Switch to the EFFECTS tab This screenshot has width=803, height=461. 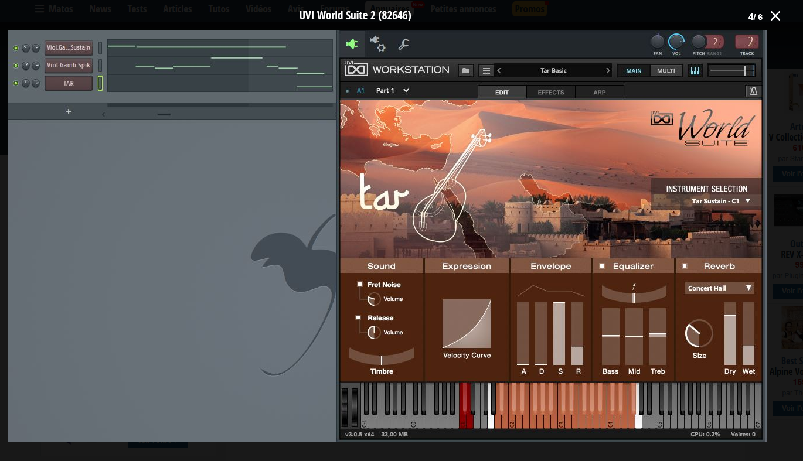[x=551, y=92]
